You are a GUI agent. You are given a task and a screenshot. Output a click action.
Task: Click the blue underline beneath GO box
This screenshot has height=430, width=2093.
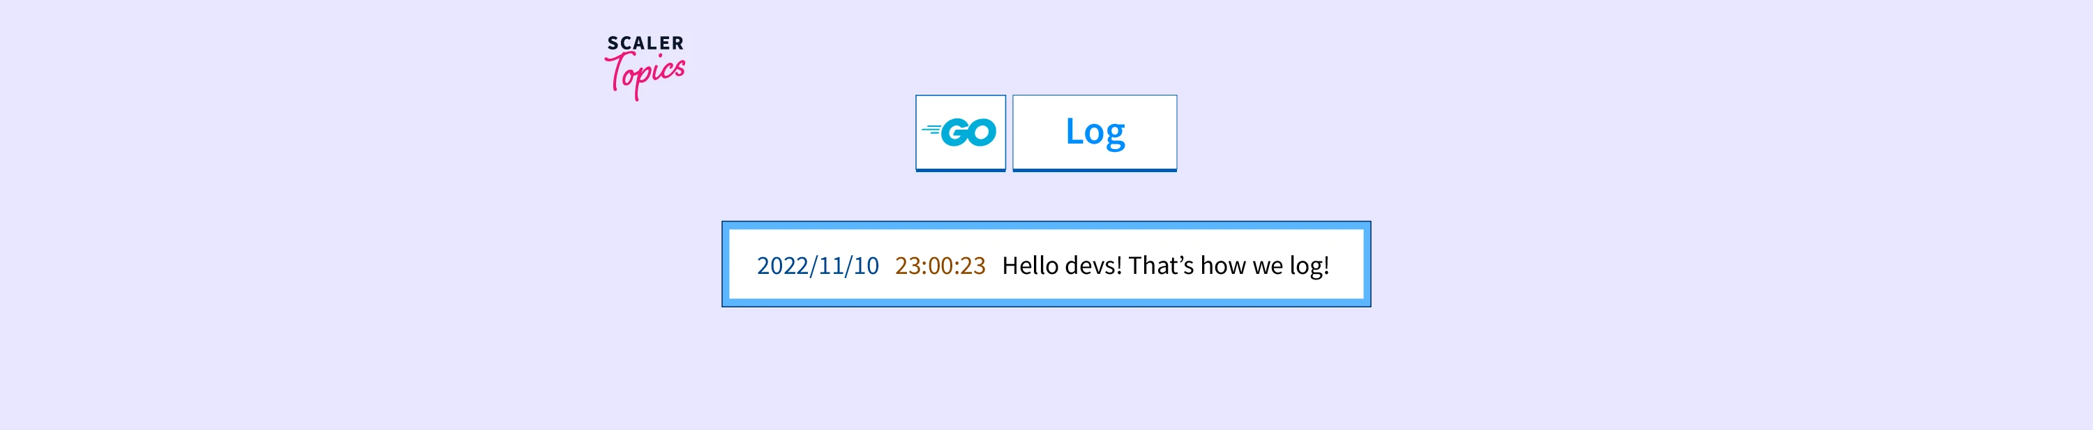pos(961,170)
